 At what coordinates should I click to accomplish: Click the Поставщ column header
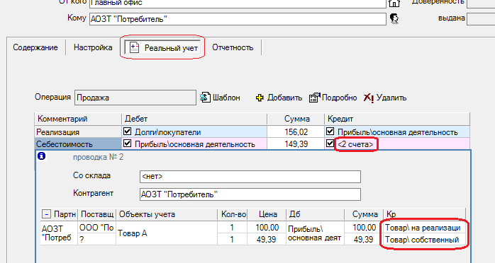point(97,214)
